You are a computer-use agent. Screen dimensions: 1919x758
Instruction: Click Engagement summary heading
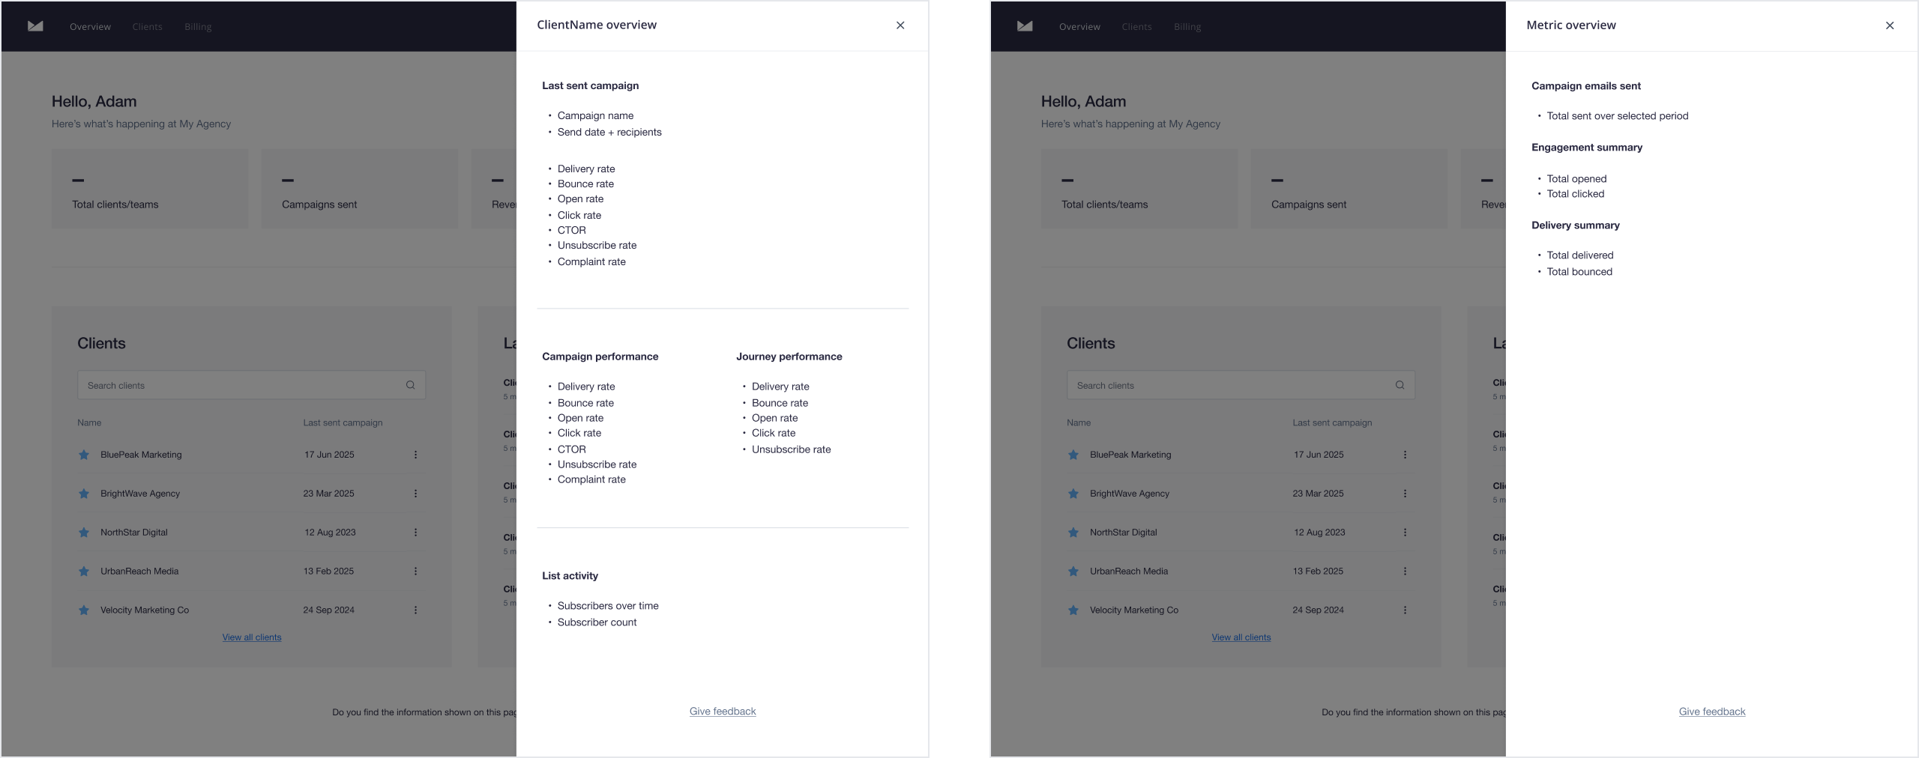coord(1587,148)
